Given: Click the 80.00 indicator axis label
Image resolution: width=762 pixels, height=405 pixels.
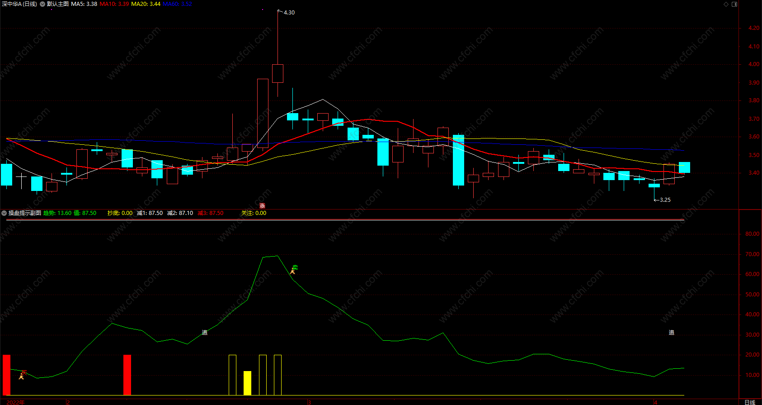Looking at the screenshot, I should (753, 234).
